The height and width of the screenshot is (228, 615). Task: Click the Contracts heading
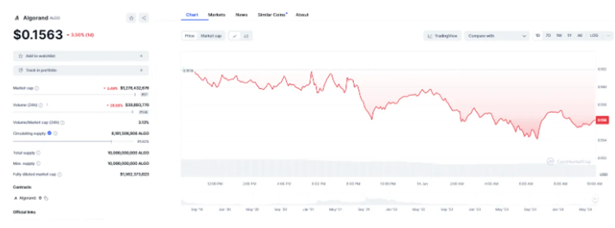coord(22,187)
